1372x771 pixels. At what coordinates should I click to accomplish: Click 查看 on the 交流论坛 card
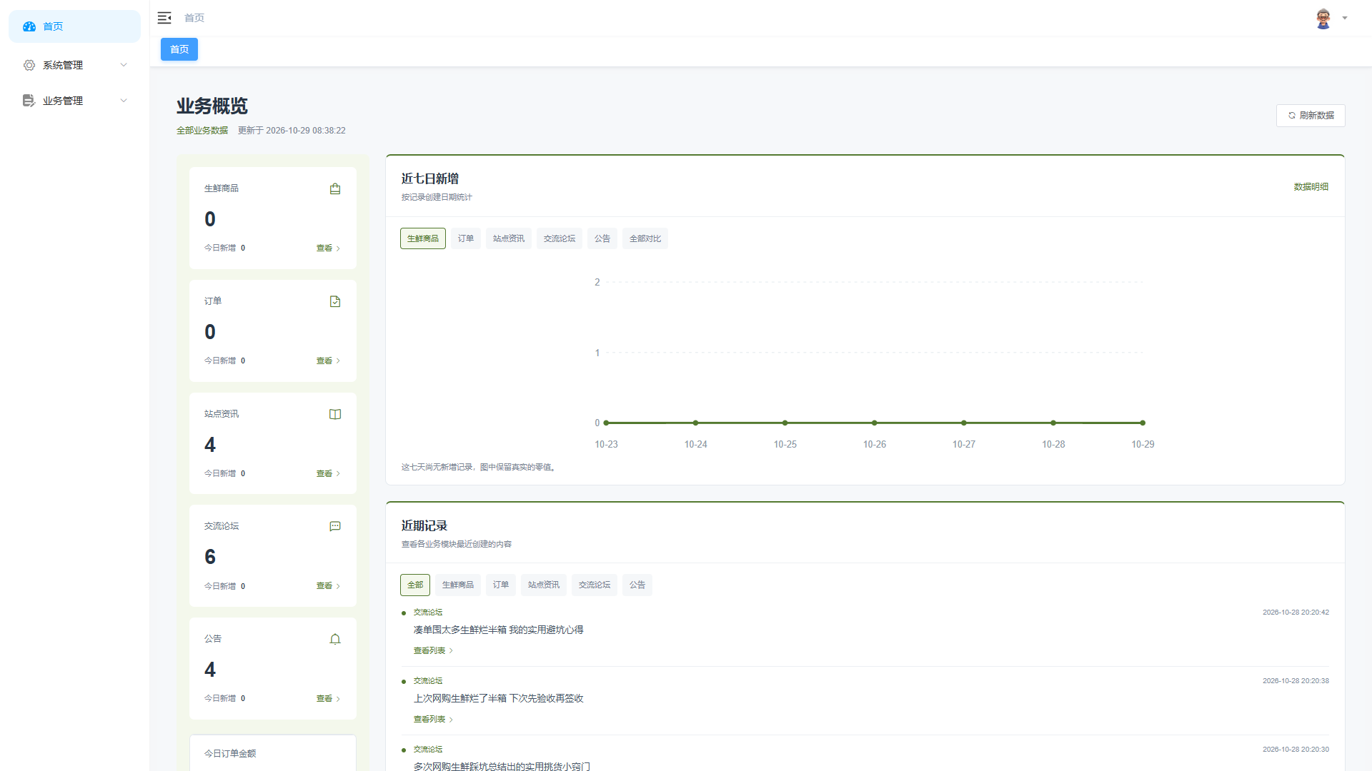tap(329, 586)
